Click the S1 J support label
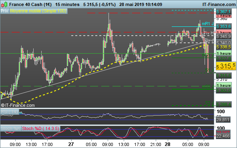This screenshot has height=148, width=237. coord(209,70)
